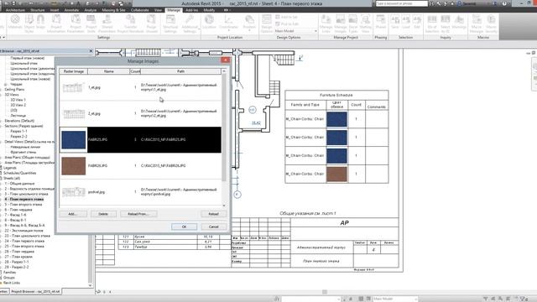Click the Save selection icon
This screenshot has width=537, height=302.
click(395, 23)
